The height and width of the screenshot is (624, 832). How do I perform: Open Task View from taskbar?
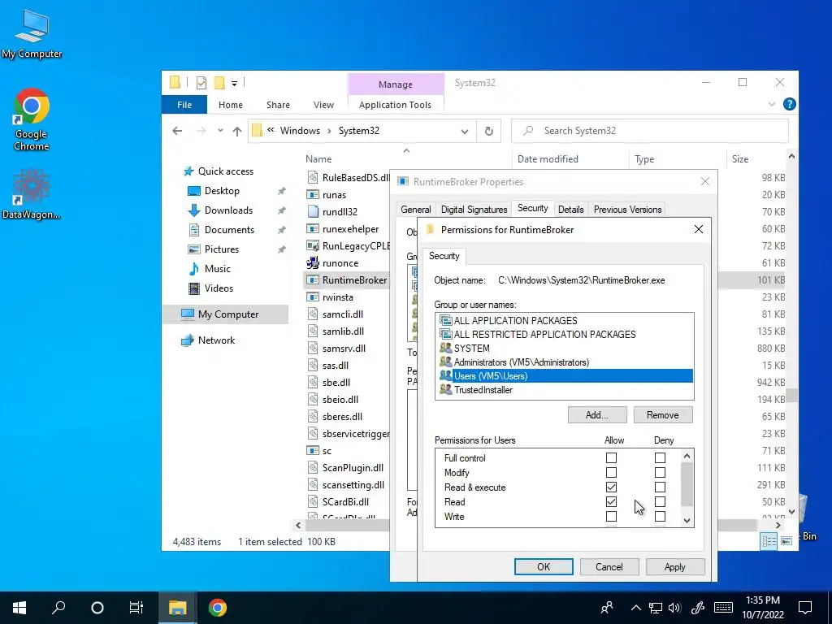(x=136, y=608)
